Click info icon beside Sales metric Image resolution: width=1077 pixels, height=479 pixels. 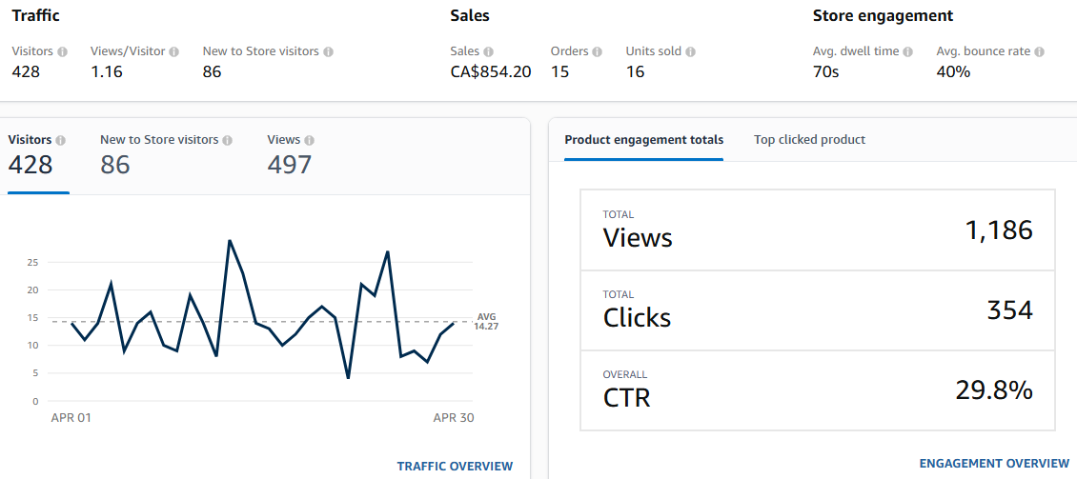click(x=489, y=51)
